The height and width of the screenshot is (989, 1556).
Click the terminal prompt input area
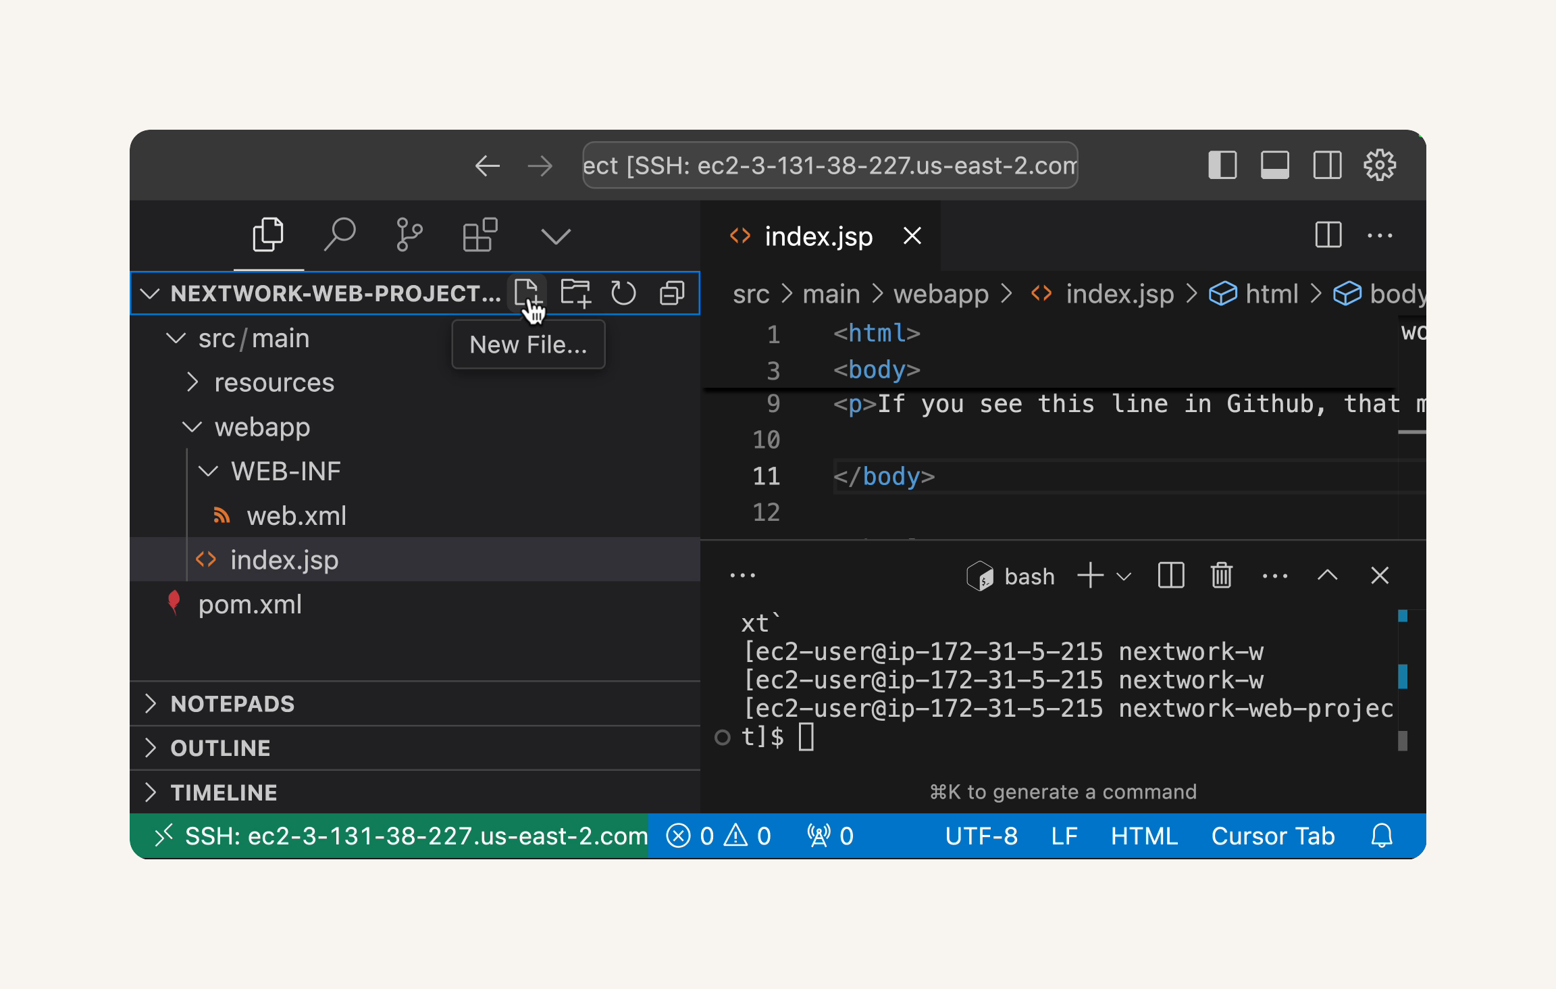(806, 736)
